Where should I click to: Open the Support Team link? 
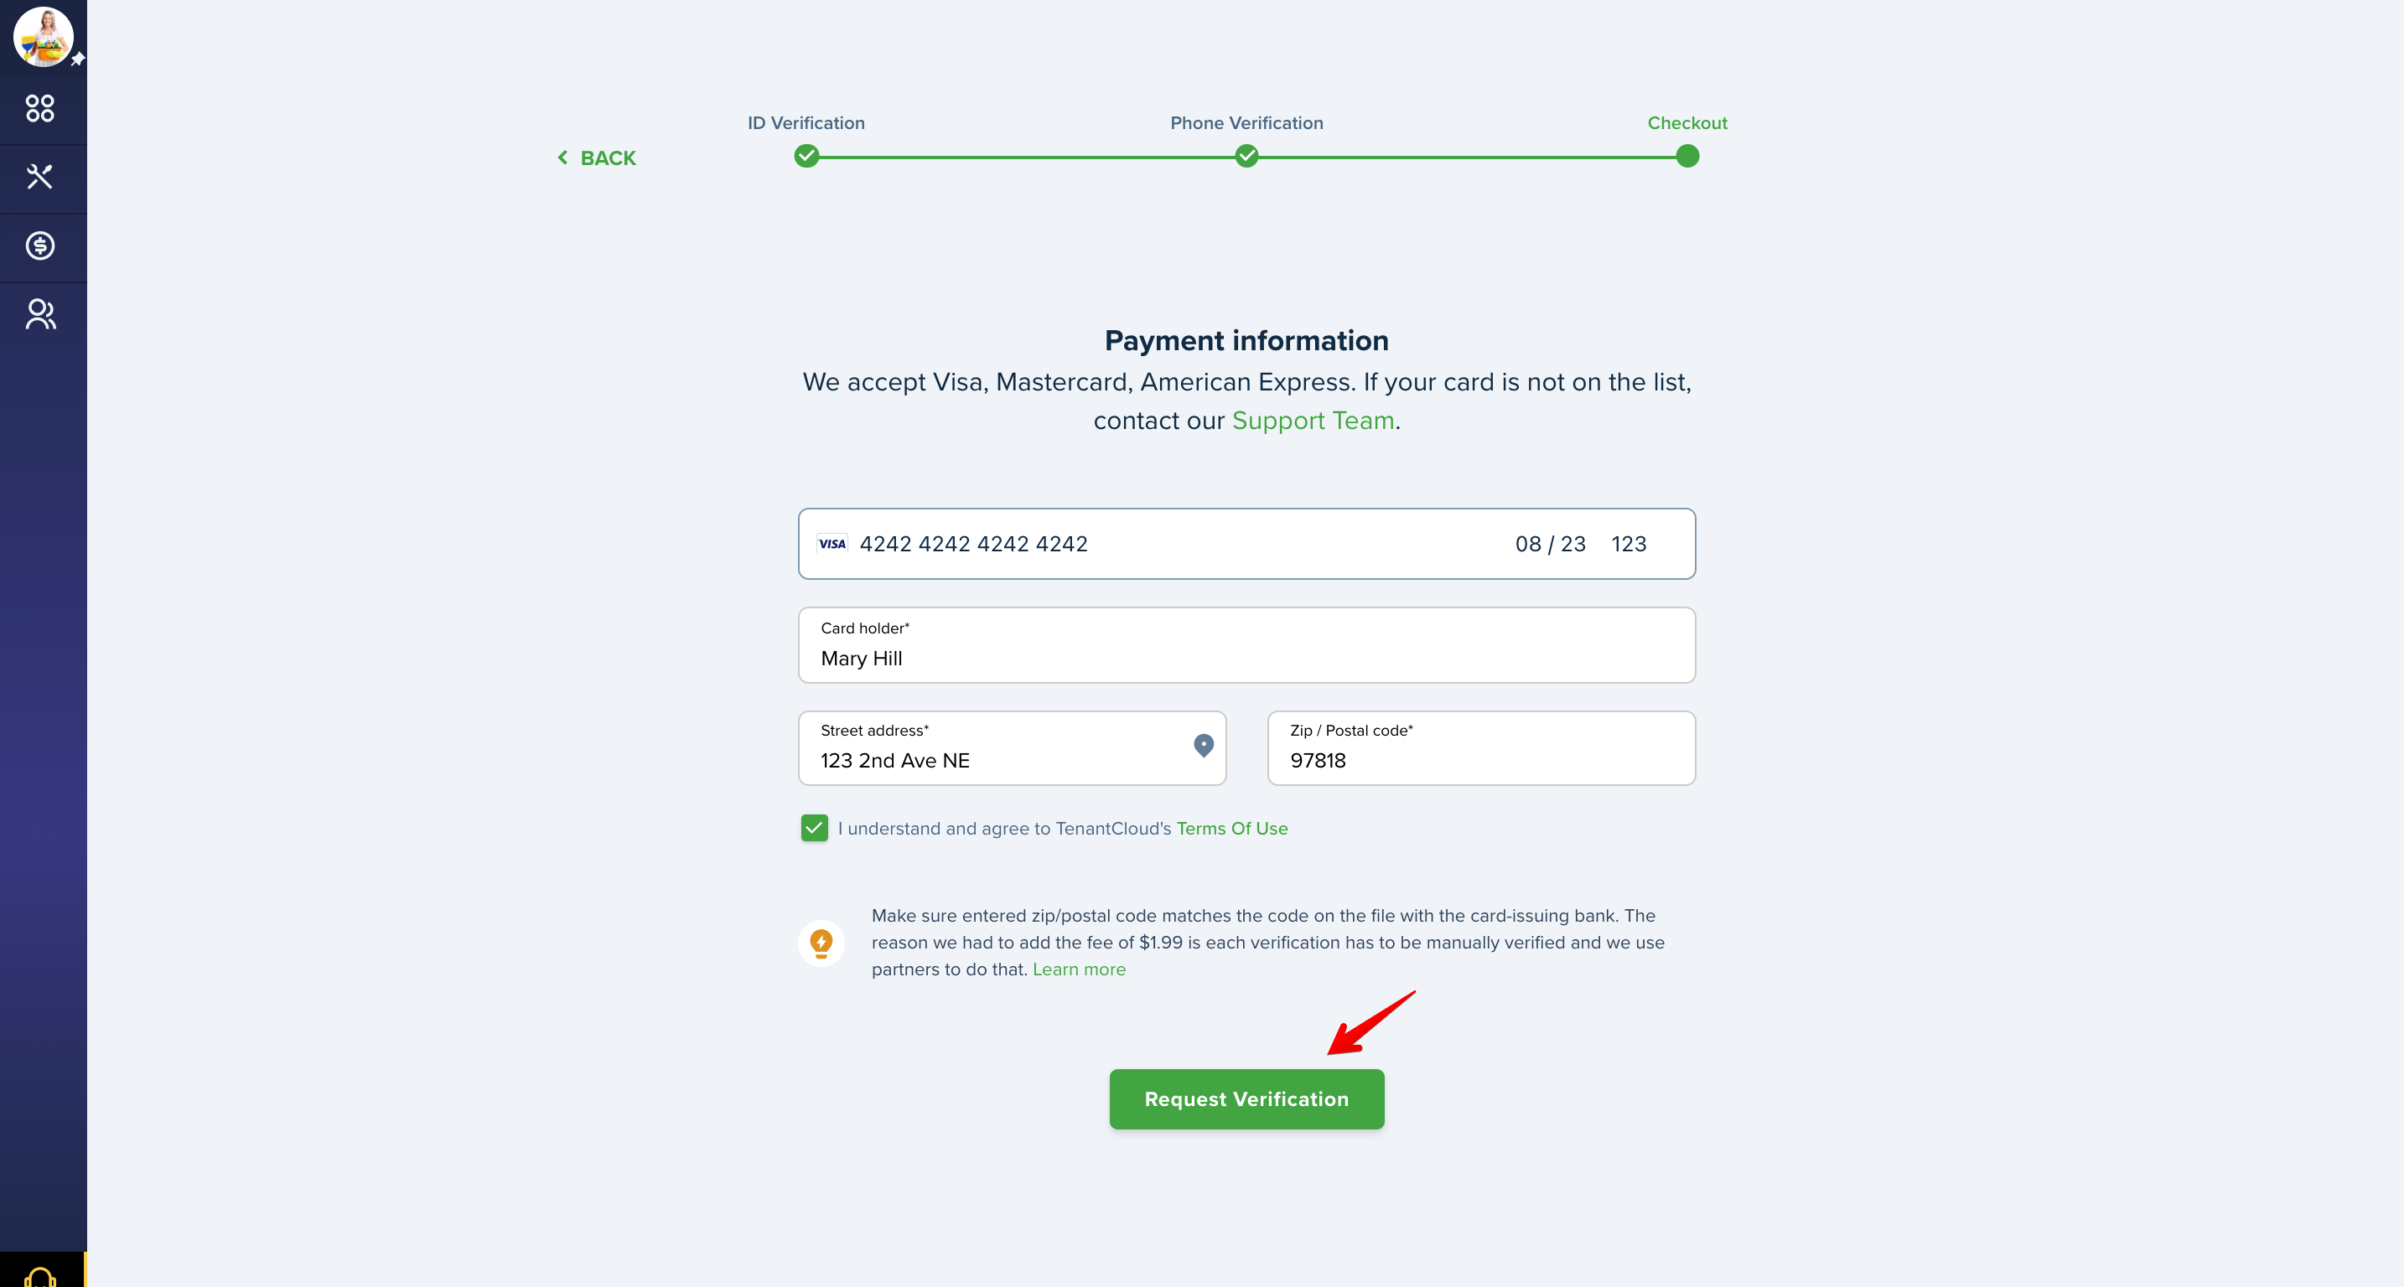point(1313,421)
